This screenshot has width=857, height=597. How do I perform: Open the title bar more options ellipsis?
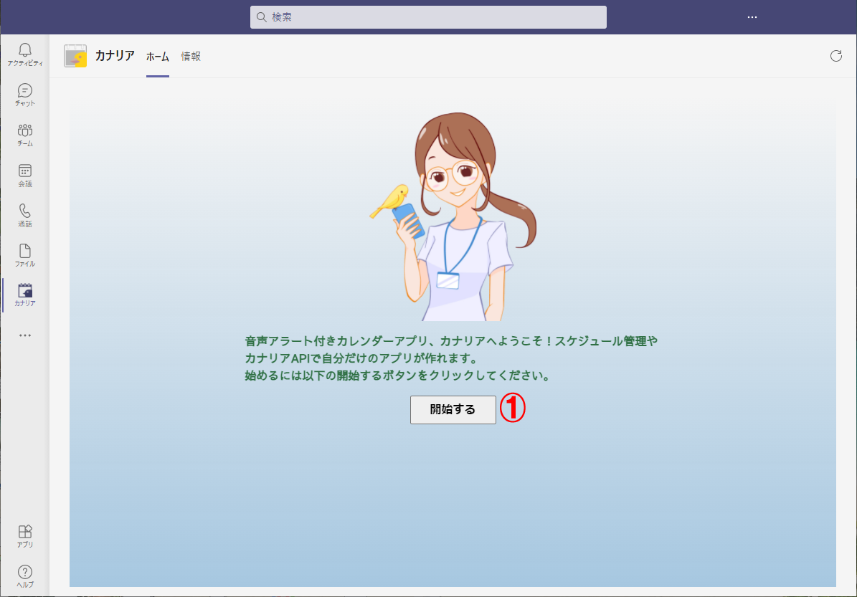(752, 17)
